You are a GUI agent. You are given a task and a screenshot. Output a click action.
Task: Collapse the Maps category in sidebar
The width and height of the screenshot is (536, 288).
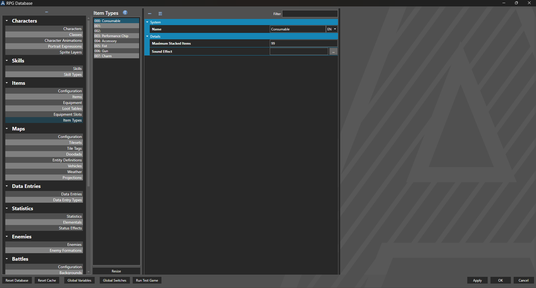coord(6,129)
